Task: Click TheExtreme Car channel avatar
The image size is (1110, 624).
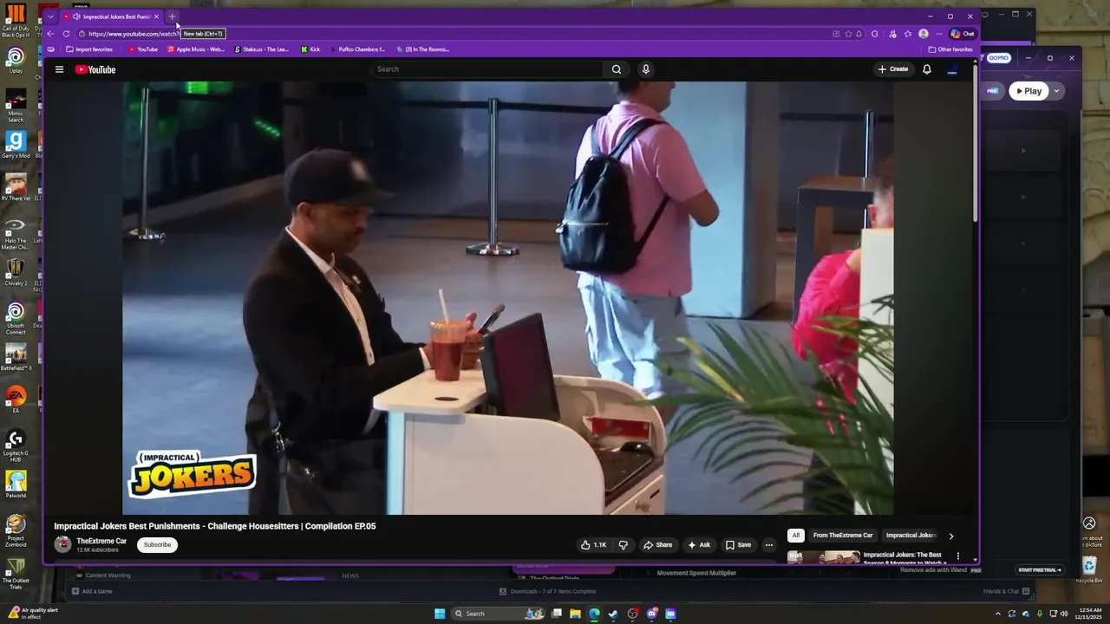Action: pos(62,544)
